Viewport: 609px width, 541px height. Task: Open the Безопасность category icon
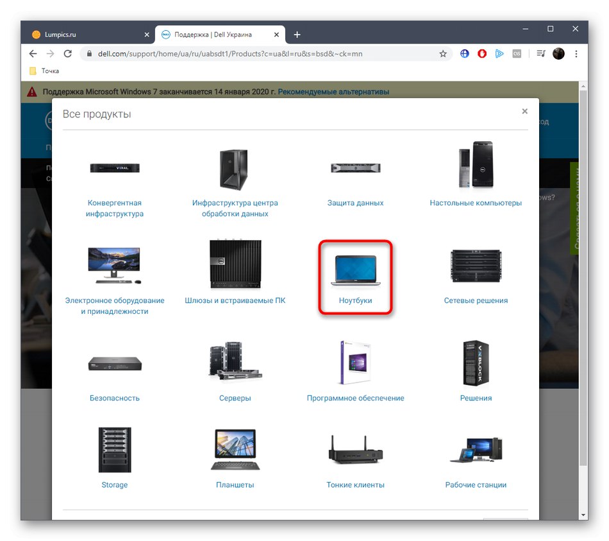coord(114,363)
